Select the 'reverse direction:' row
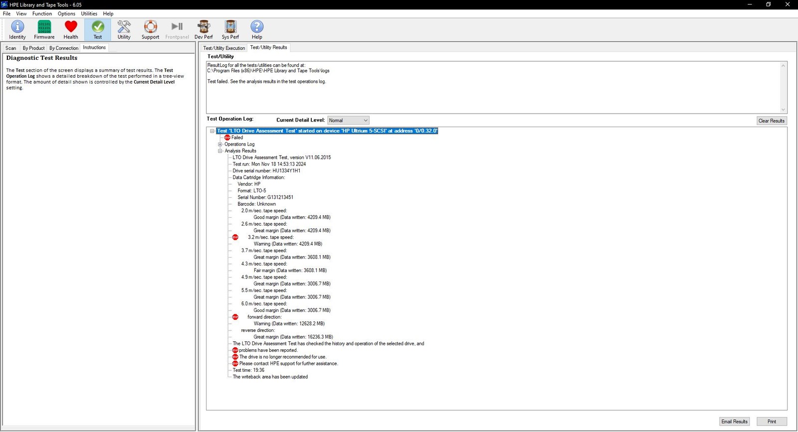This screenshot has width=798, height=432. click(258, 330)
